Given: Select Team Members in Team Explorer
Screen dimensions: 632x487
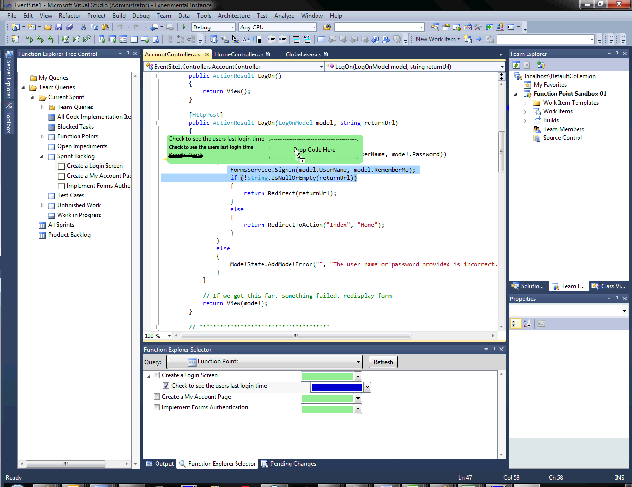Looking at the screenshot, I should coord(563,129).
